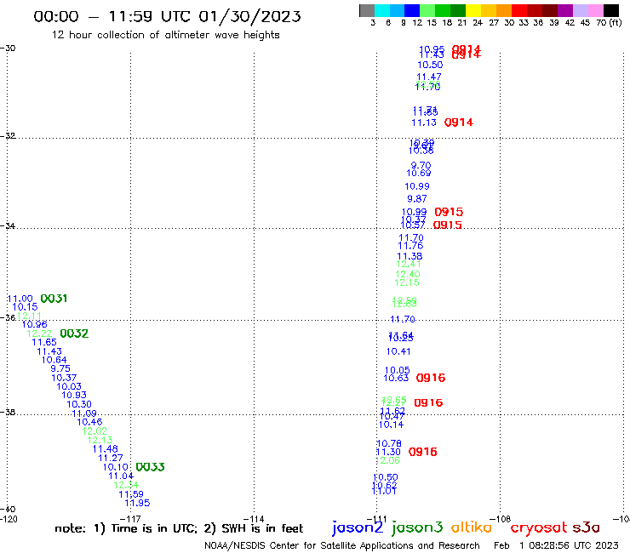
Task: Click the wave height value 10.93
Action: click(x=74, y=395)
